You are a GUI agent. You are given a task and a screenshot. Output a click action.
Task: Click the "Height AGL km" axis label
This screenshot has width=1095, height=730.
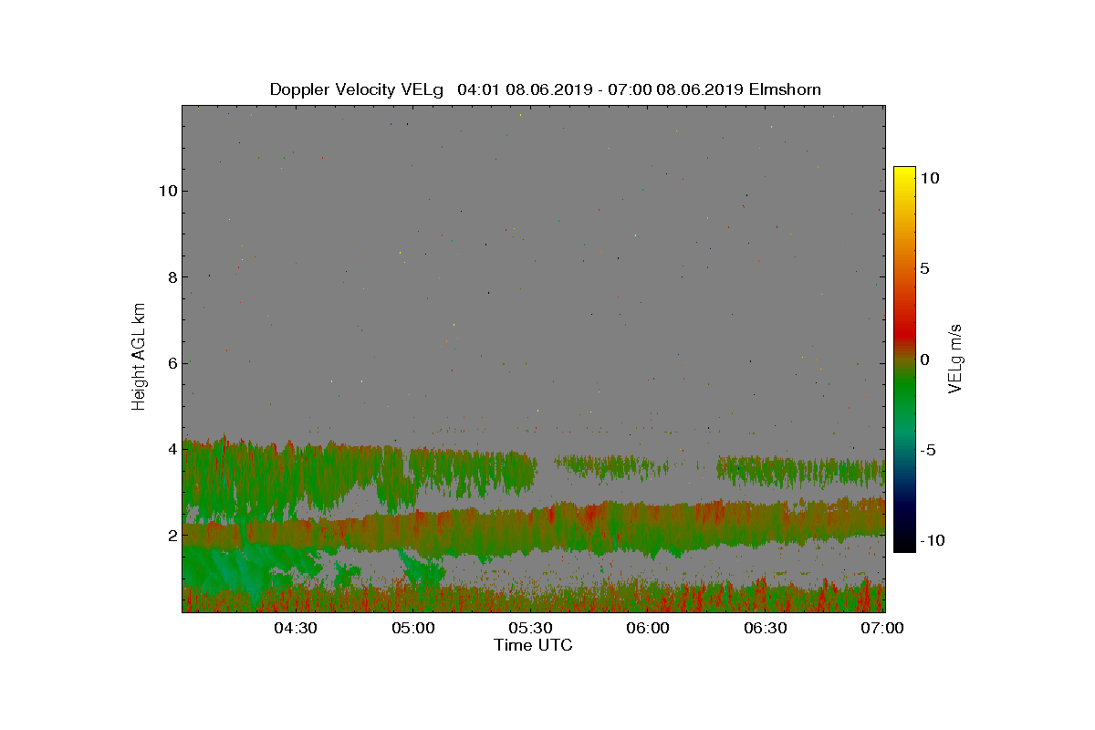point(139,356)
